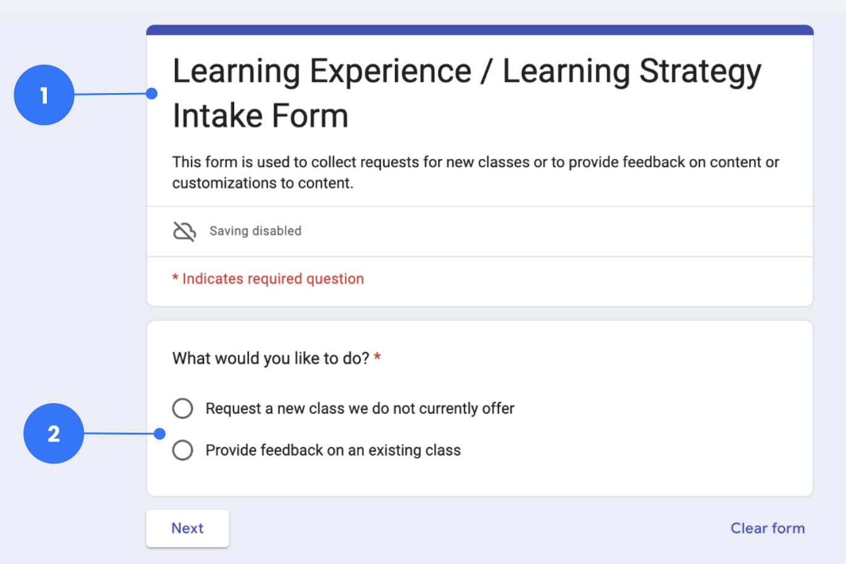Screen dimensions: 846x564
Task: Click the connector line from callout 2
Action: [120, 433]
